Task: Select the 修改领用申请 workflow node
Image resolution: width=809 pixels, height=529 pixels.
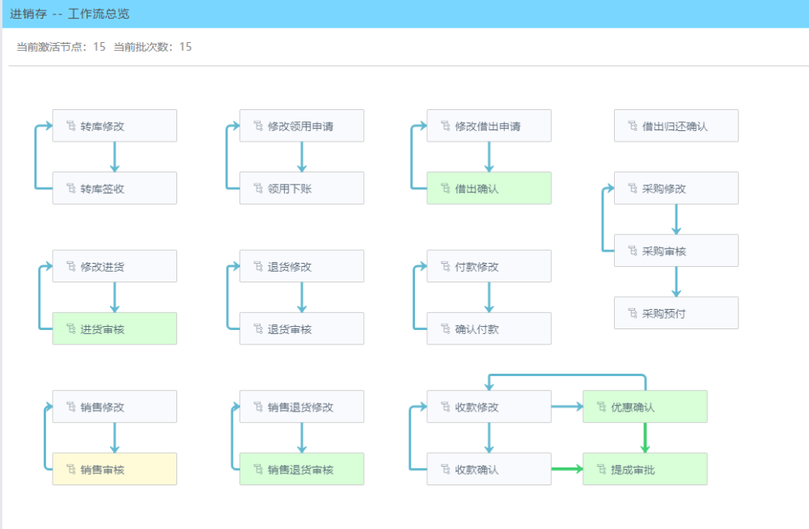Action: pos(302,125)
